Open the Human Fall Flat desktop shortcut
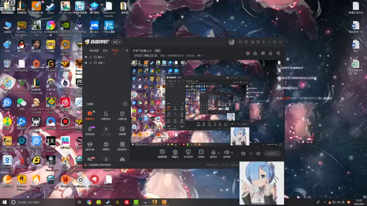367x206 pixels. pyautogui.click(x=36, y=28)
